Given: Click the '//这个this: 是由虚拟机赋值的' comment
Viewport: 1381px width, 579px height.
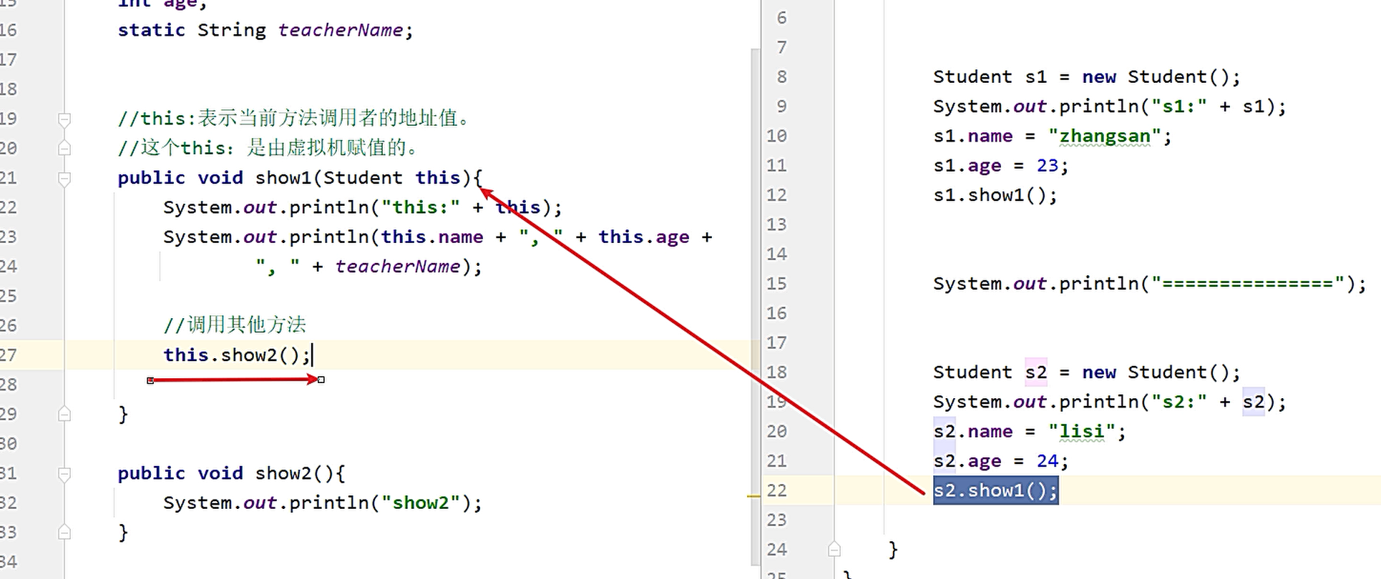Looking at the screenshot, I should click(268, 148).
